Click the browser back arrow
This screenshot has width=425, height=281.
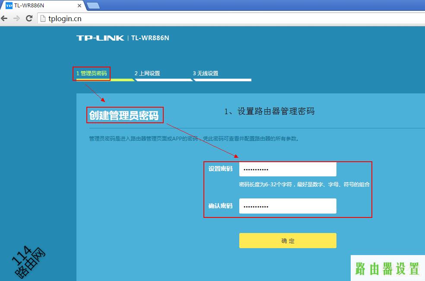point(4,19)
